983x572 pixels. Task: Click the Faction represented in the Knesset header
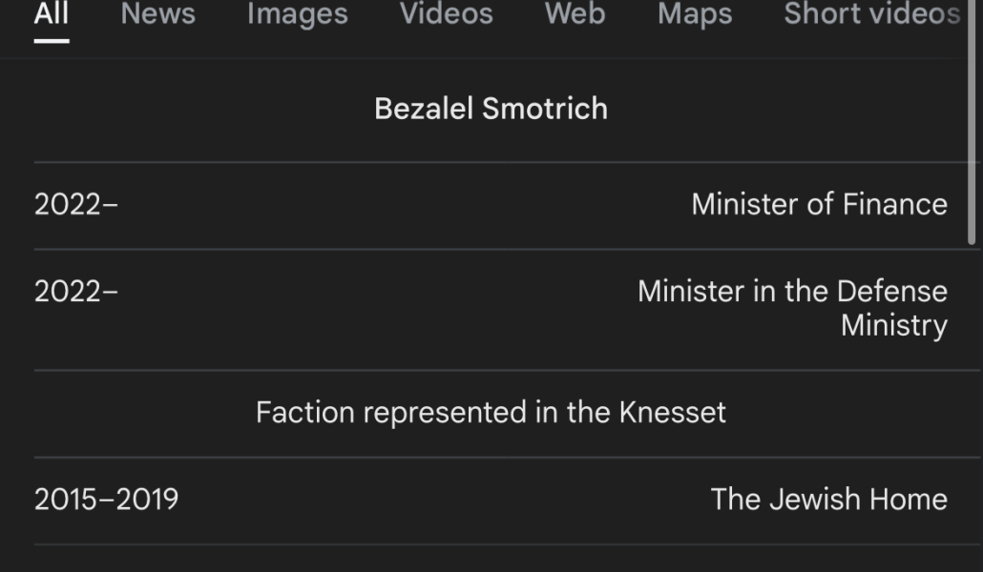(491, 413)
